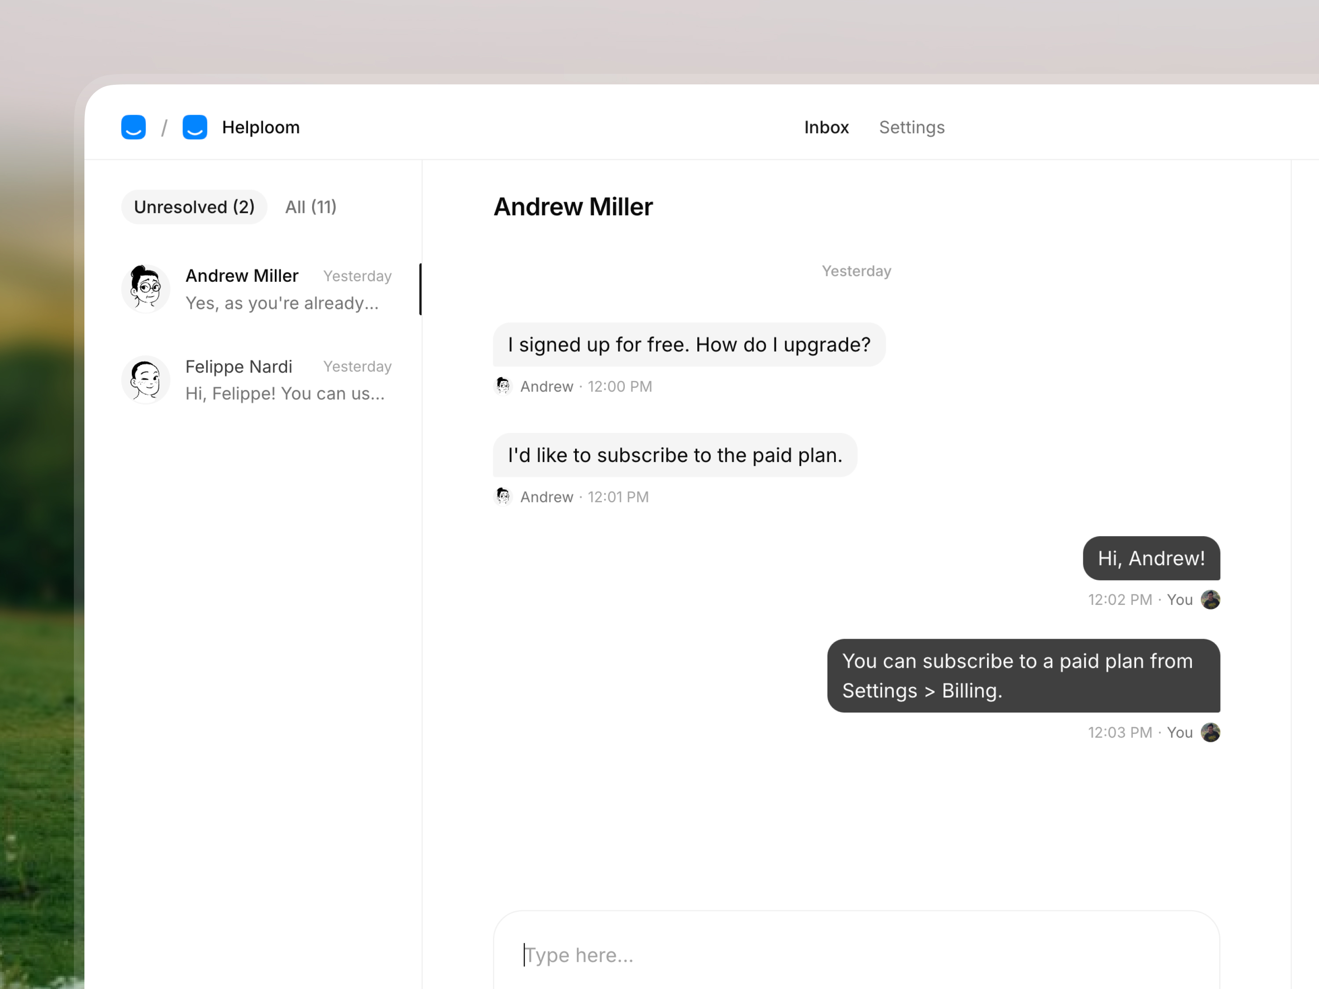Click the "Yesterday" date separator in the chat
The height and width of the screenshot is (989, 1319).
(x=856, y=271)
